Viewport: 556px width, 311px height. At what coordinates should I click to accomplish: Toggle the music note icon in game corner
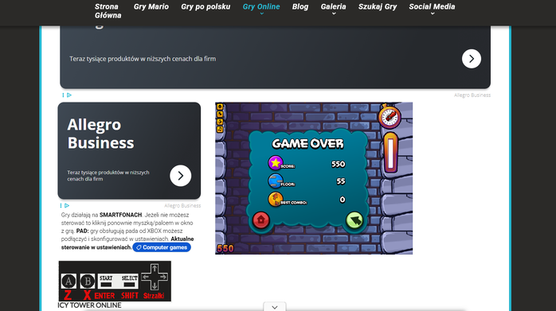(220, 130)
